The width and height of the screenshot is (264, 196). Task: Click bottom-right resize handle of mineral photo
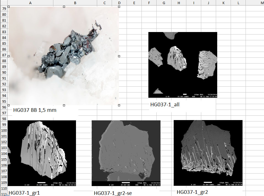click(x=119, y=105)
